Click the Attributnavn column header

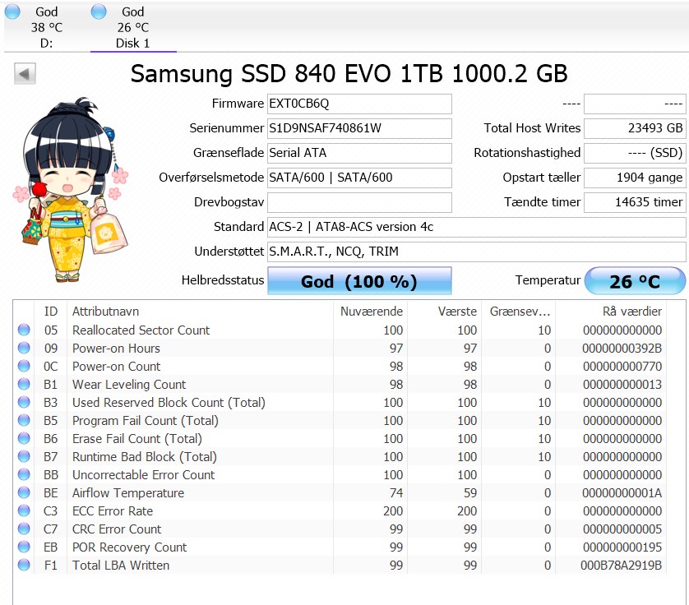[200, 312]
